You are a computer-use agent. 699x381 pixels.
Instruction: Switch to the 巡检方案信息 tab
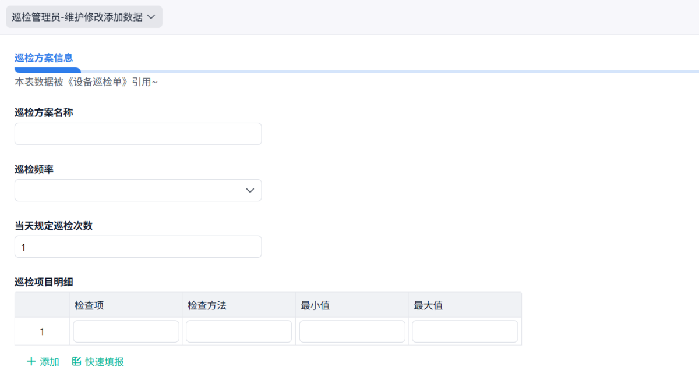(44, 58)
